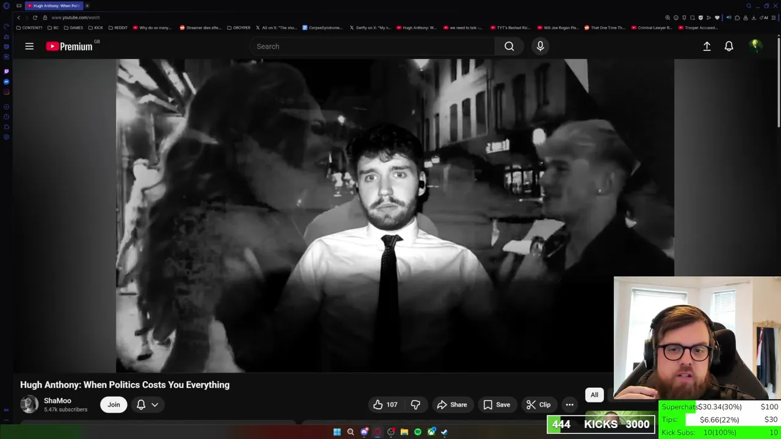The width and height of the screenshot is (781, 439).
Task: Open the subscription notification bell dropdown
Action: (x=147, y=404)
